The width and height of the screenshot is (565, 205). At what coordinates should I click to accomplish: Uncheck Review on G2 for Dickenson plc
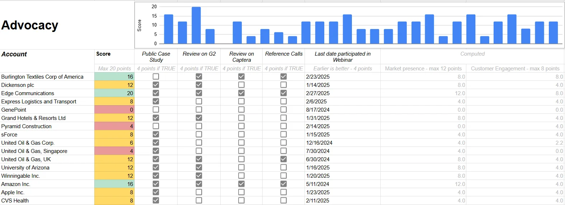(x=199, y=85)
